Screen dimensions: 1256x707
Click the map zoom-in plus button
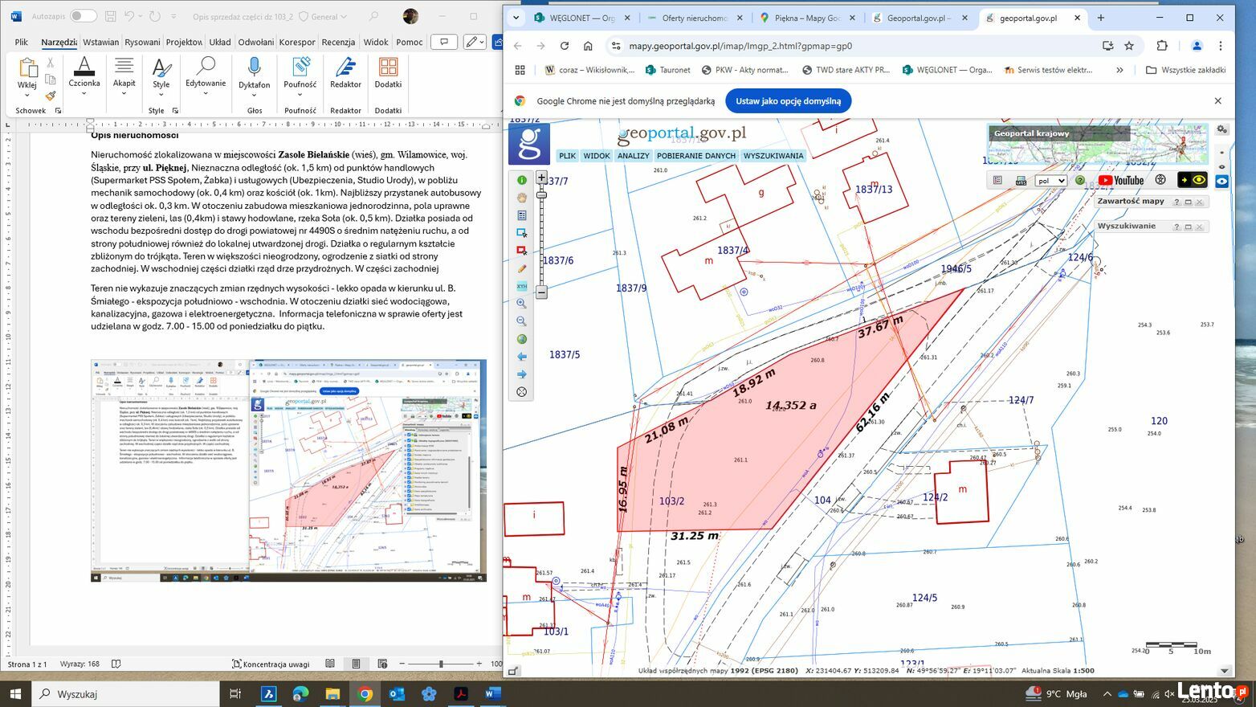(x=541, y=178)
